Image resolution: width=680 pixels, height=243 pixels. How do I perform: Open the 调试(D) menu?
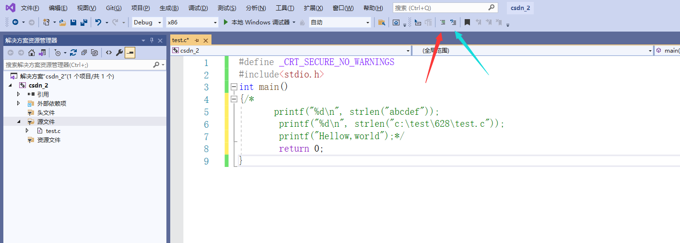point(198,8)
